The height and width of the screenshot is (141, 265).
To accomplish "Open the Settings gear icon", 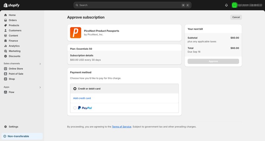I will [6, 127].
